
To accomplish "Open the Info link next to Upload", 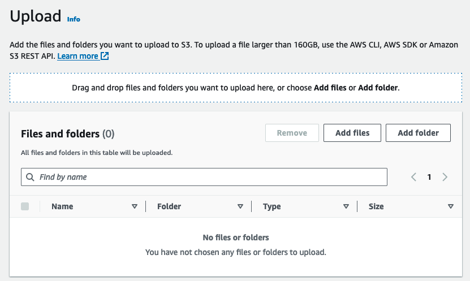I will pyautogui.click(x=74, y=19).
